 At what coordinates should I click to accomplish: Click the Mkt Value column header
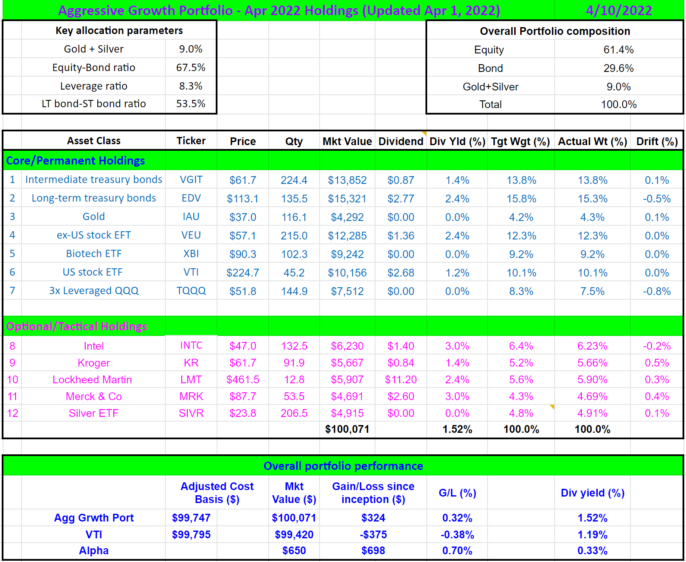pyautogui.click(x=347, y=141)
